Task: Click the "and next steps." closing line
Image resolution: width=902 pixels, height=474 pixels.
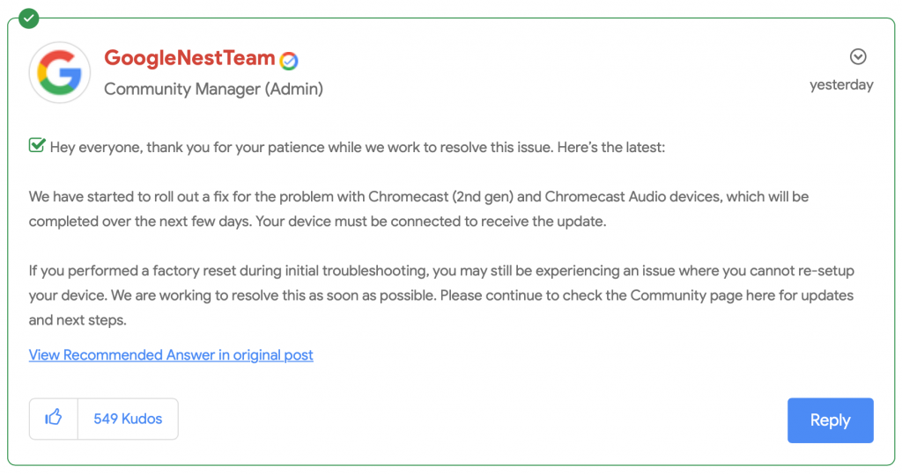Action: click(x=78, y=320)
